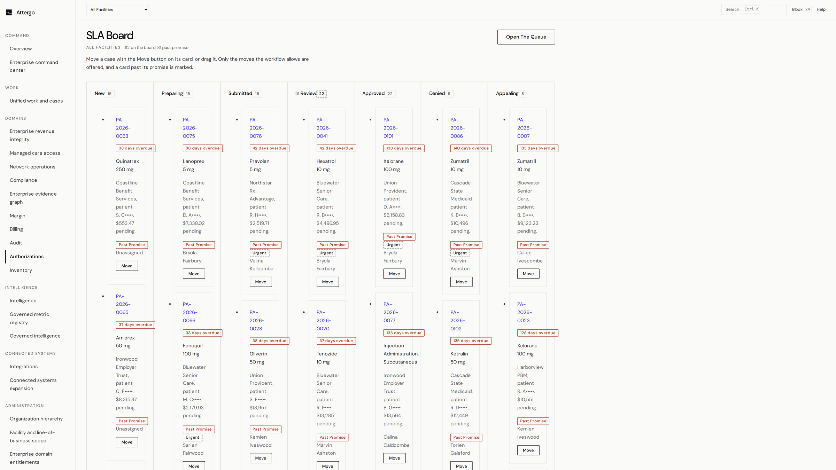Select Authorizations in sidebar
The width and height of the screenshot is (836, 470).
[26, 257]
